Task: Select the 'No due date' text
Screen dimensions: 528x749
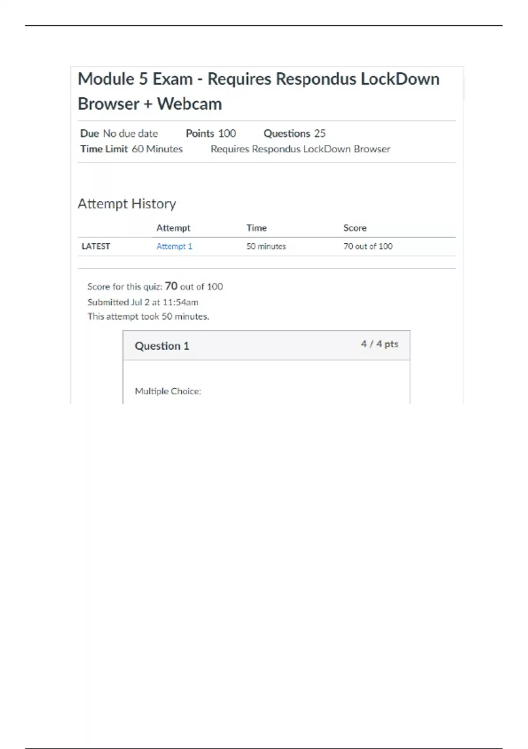Action: click(x=130, y=133)
